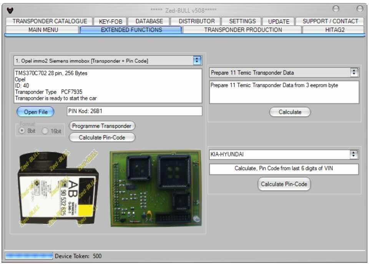369x264 pixels.
Task: Click the Zed-BULL bull logo icon
Action: coord(10,10)
